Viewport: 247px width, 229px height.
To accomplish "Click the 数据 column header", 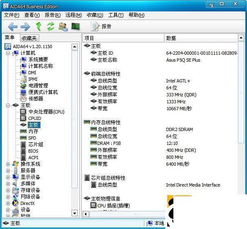I will pos(201,38).
